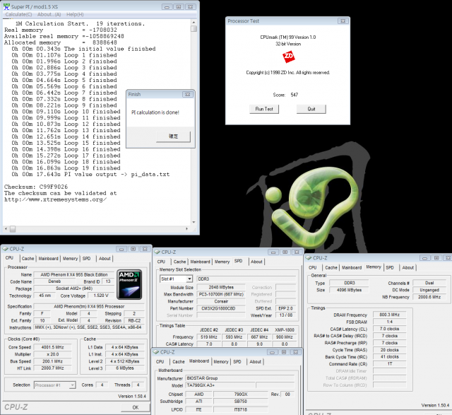Close the Finish dialog
This screenshot has height=415, width=452.
[188, 94]
